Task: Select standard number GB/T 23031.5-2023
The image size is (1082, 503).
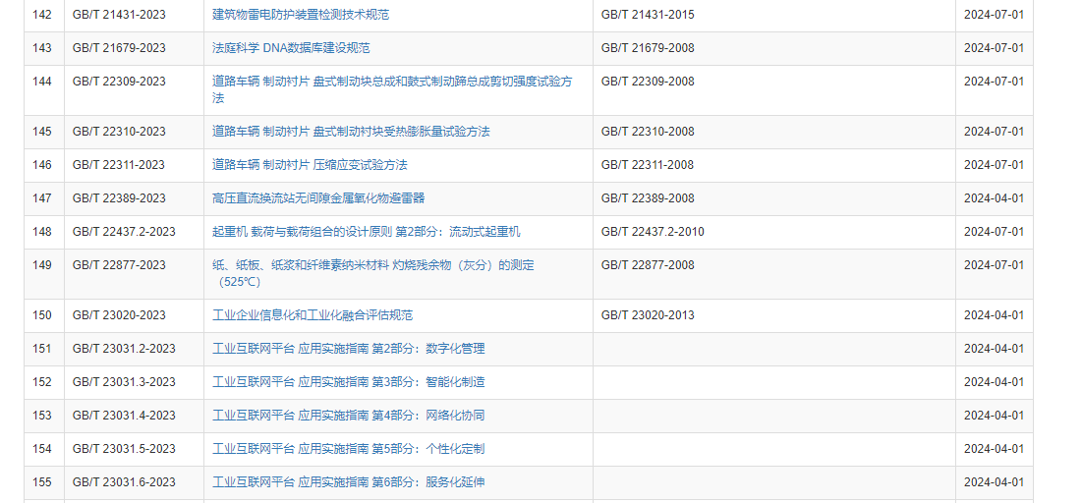Action: click(x=124, y=449)
